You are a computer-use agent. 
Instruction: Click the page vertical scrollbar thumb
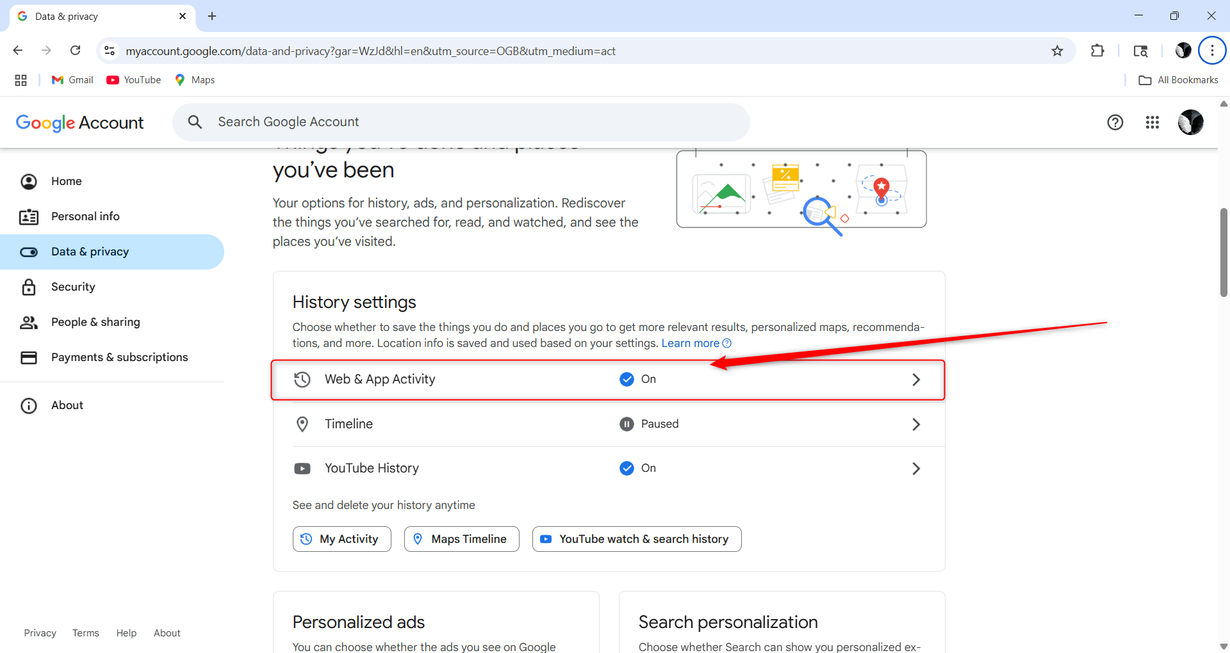point(1224,252)
